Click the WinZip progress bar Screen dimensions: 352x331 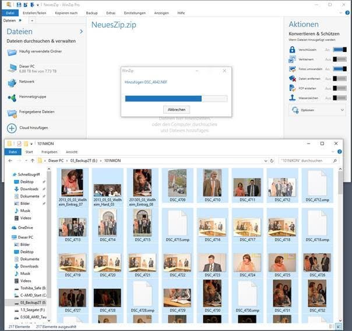[176, 99]
